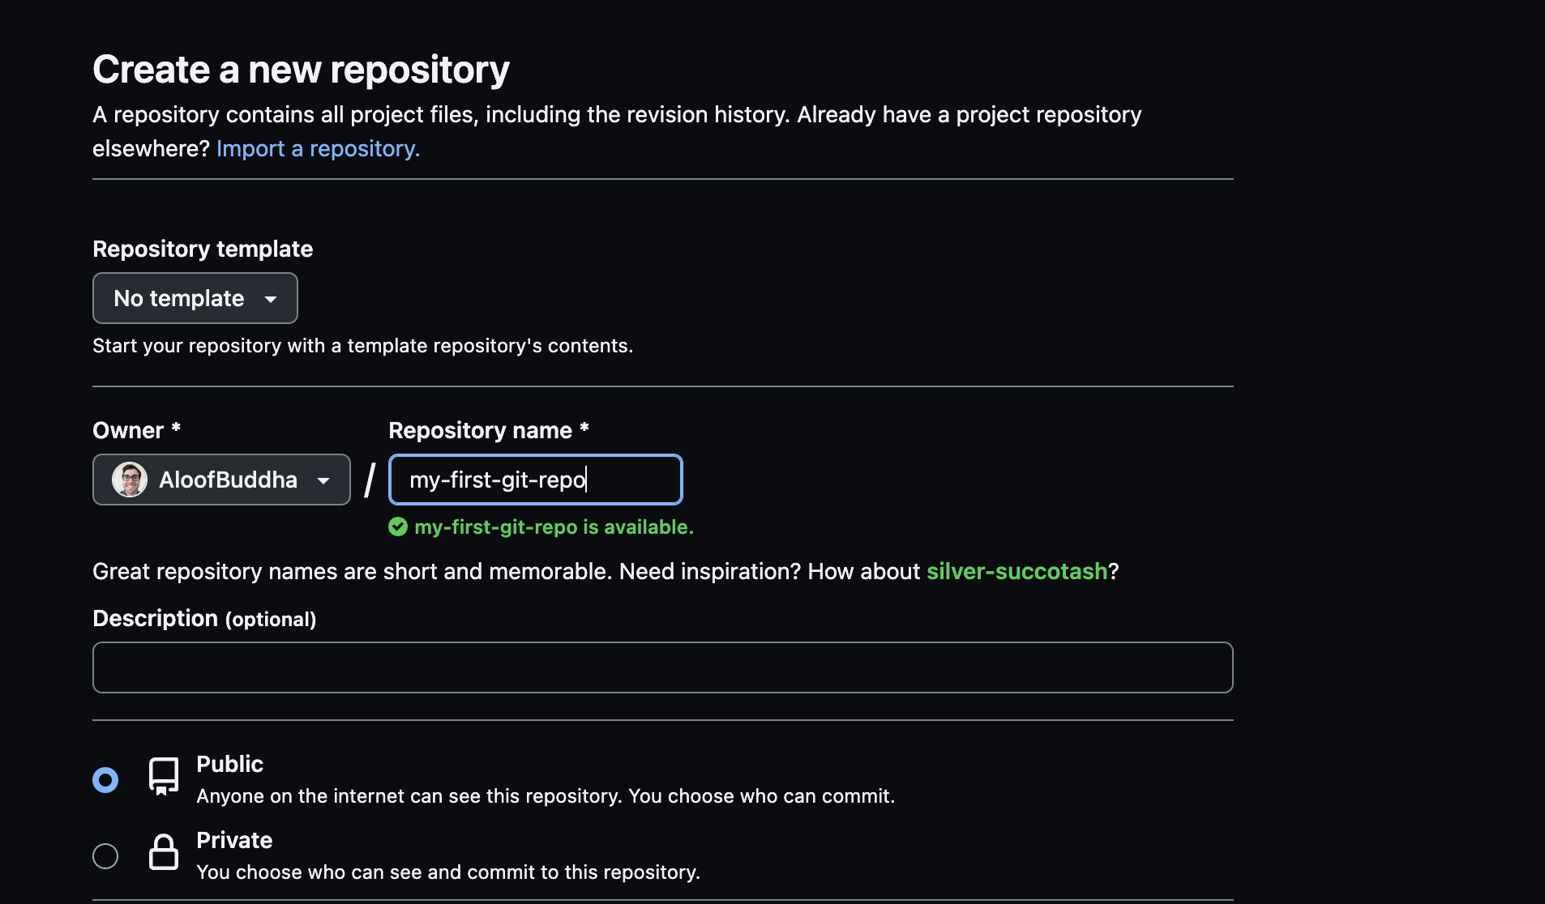Choose the Private repository radio button
This screenshot has width=1545, height=904.
click(x=105, y=855)
